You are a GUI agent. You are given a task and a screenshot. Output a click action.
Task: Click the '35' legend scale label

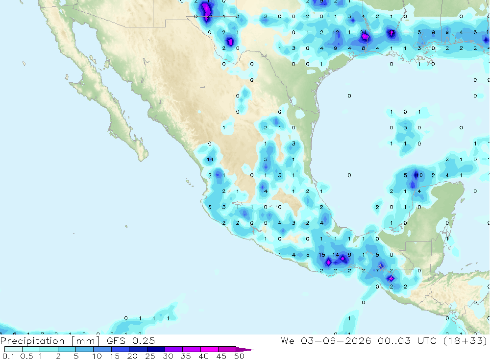click(186, 356)
